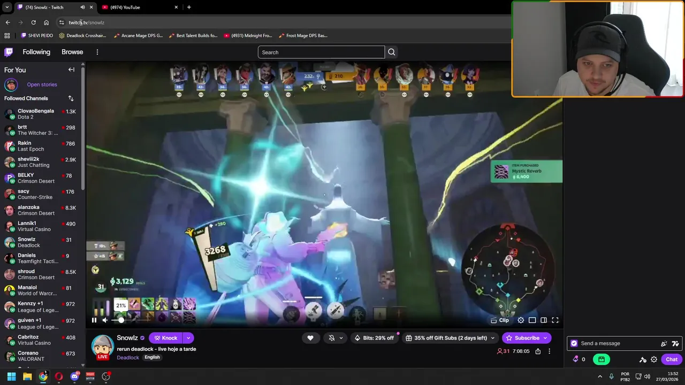This screenshot has height=385, width=685.
Task: Click the Twitch home logo
Action: point(9,52)
